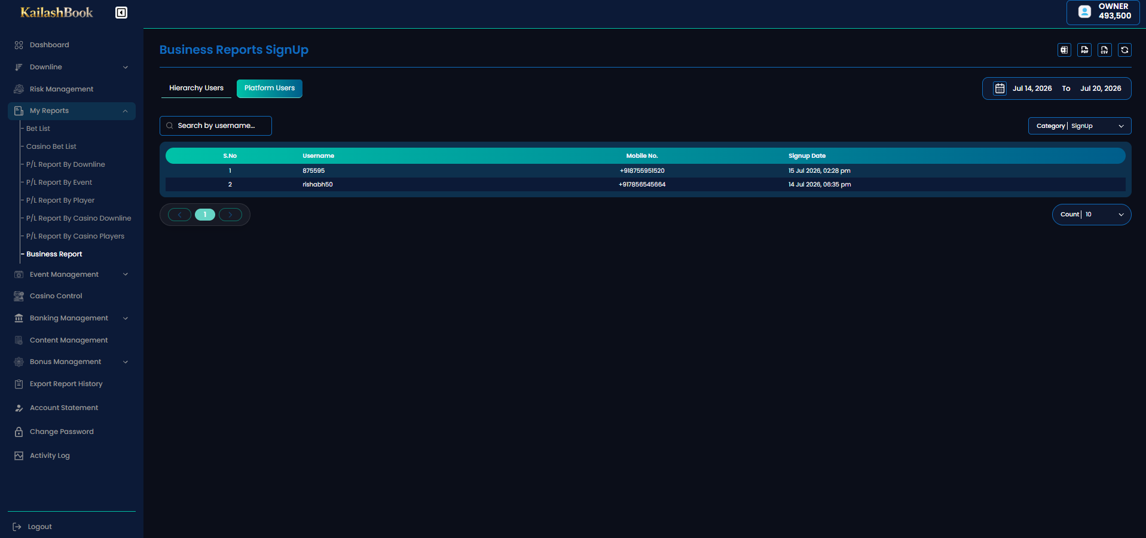This screenshot has width=1146, height=538.
Task: Click the Bonus Management icon
Action: pyautogui.click(x=19, y=362)
